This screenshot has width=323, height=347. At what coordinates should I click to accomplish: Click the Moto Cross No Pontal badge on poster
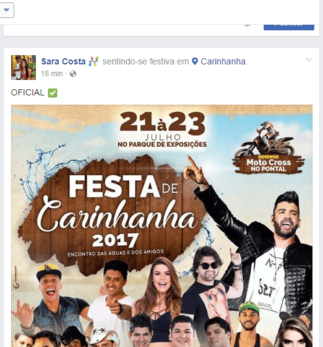click(269, 165)
